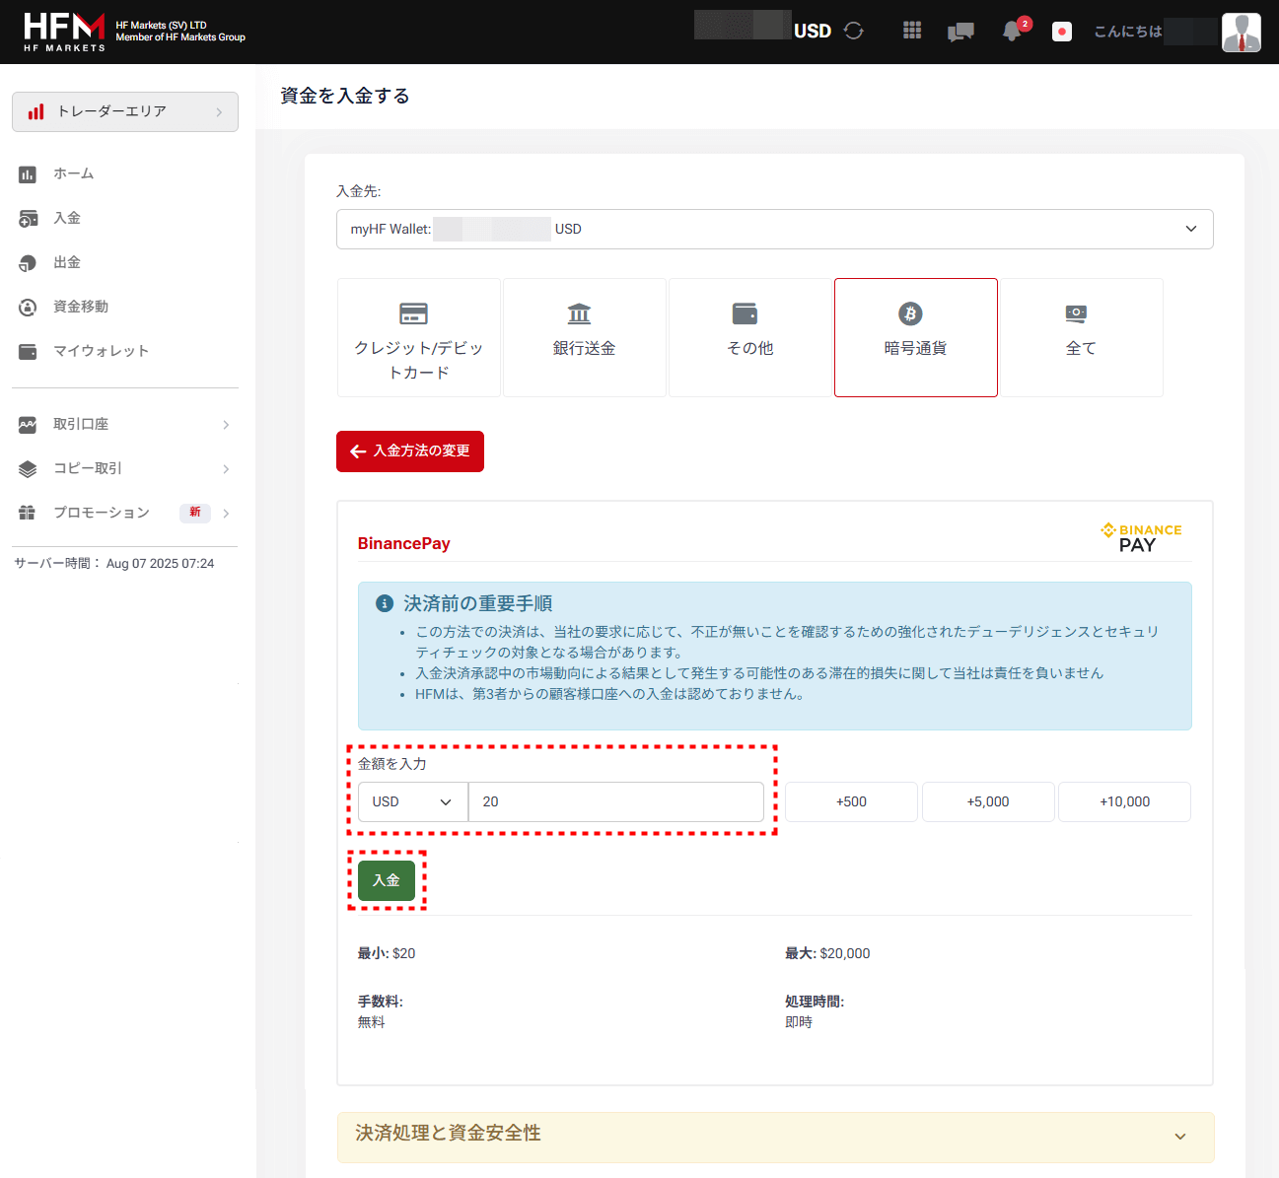1279x1178 pixels.
Task: Open the myHF Wallet deposit destination dropdown
Action: click(x=775, y=229)
